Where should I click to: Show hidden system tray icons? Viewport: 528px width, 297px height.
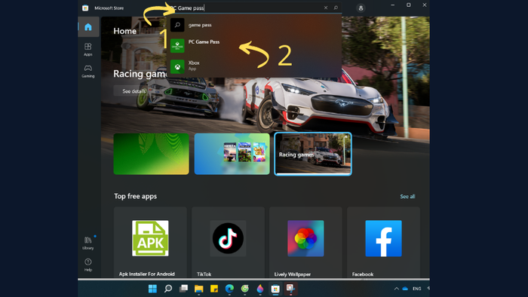pyautogui.click(x=397, y=289)
